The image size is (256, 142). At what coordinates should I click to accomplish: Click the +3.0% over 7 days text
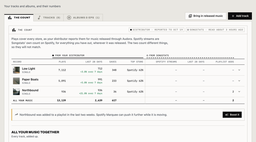coord(91,72)
